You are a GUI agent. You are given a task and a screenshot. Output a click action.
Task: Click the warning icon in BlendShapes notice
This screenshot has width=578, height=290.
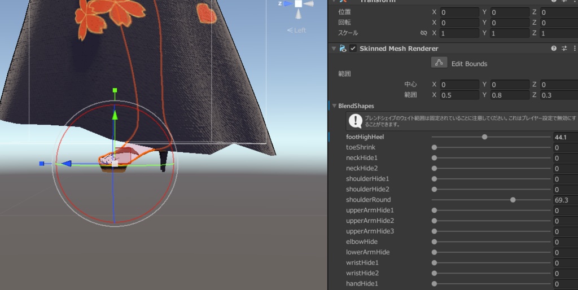click(x=356, y=121)
